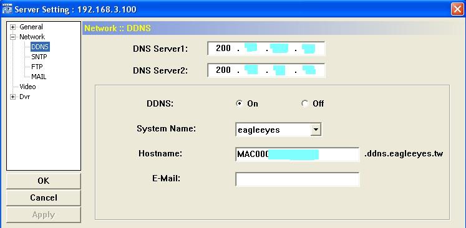466x228 pixels.
Task: Open the SNTP settings page
Action: (x=39, y=57)
